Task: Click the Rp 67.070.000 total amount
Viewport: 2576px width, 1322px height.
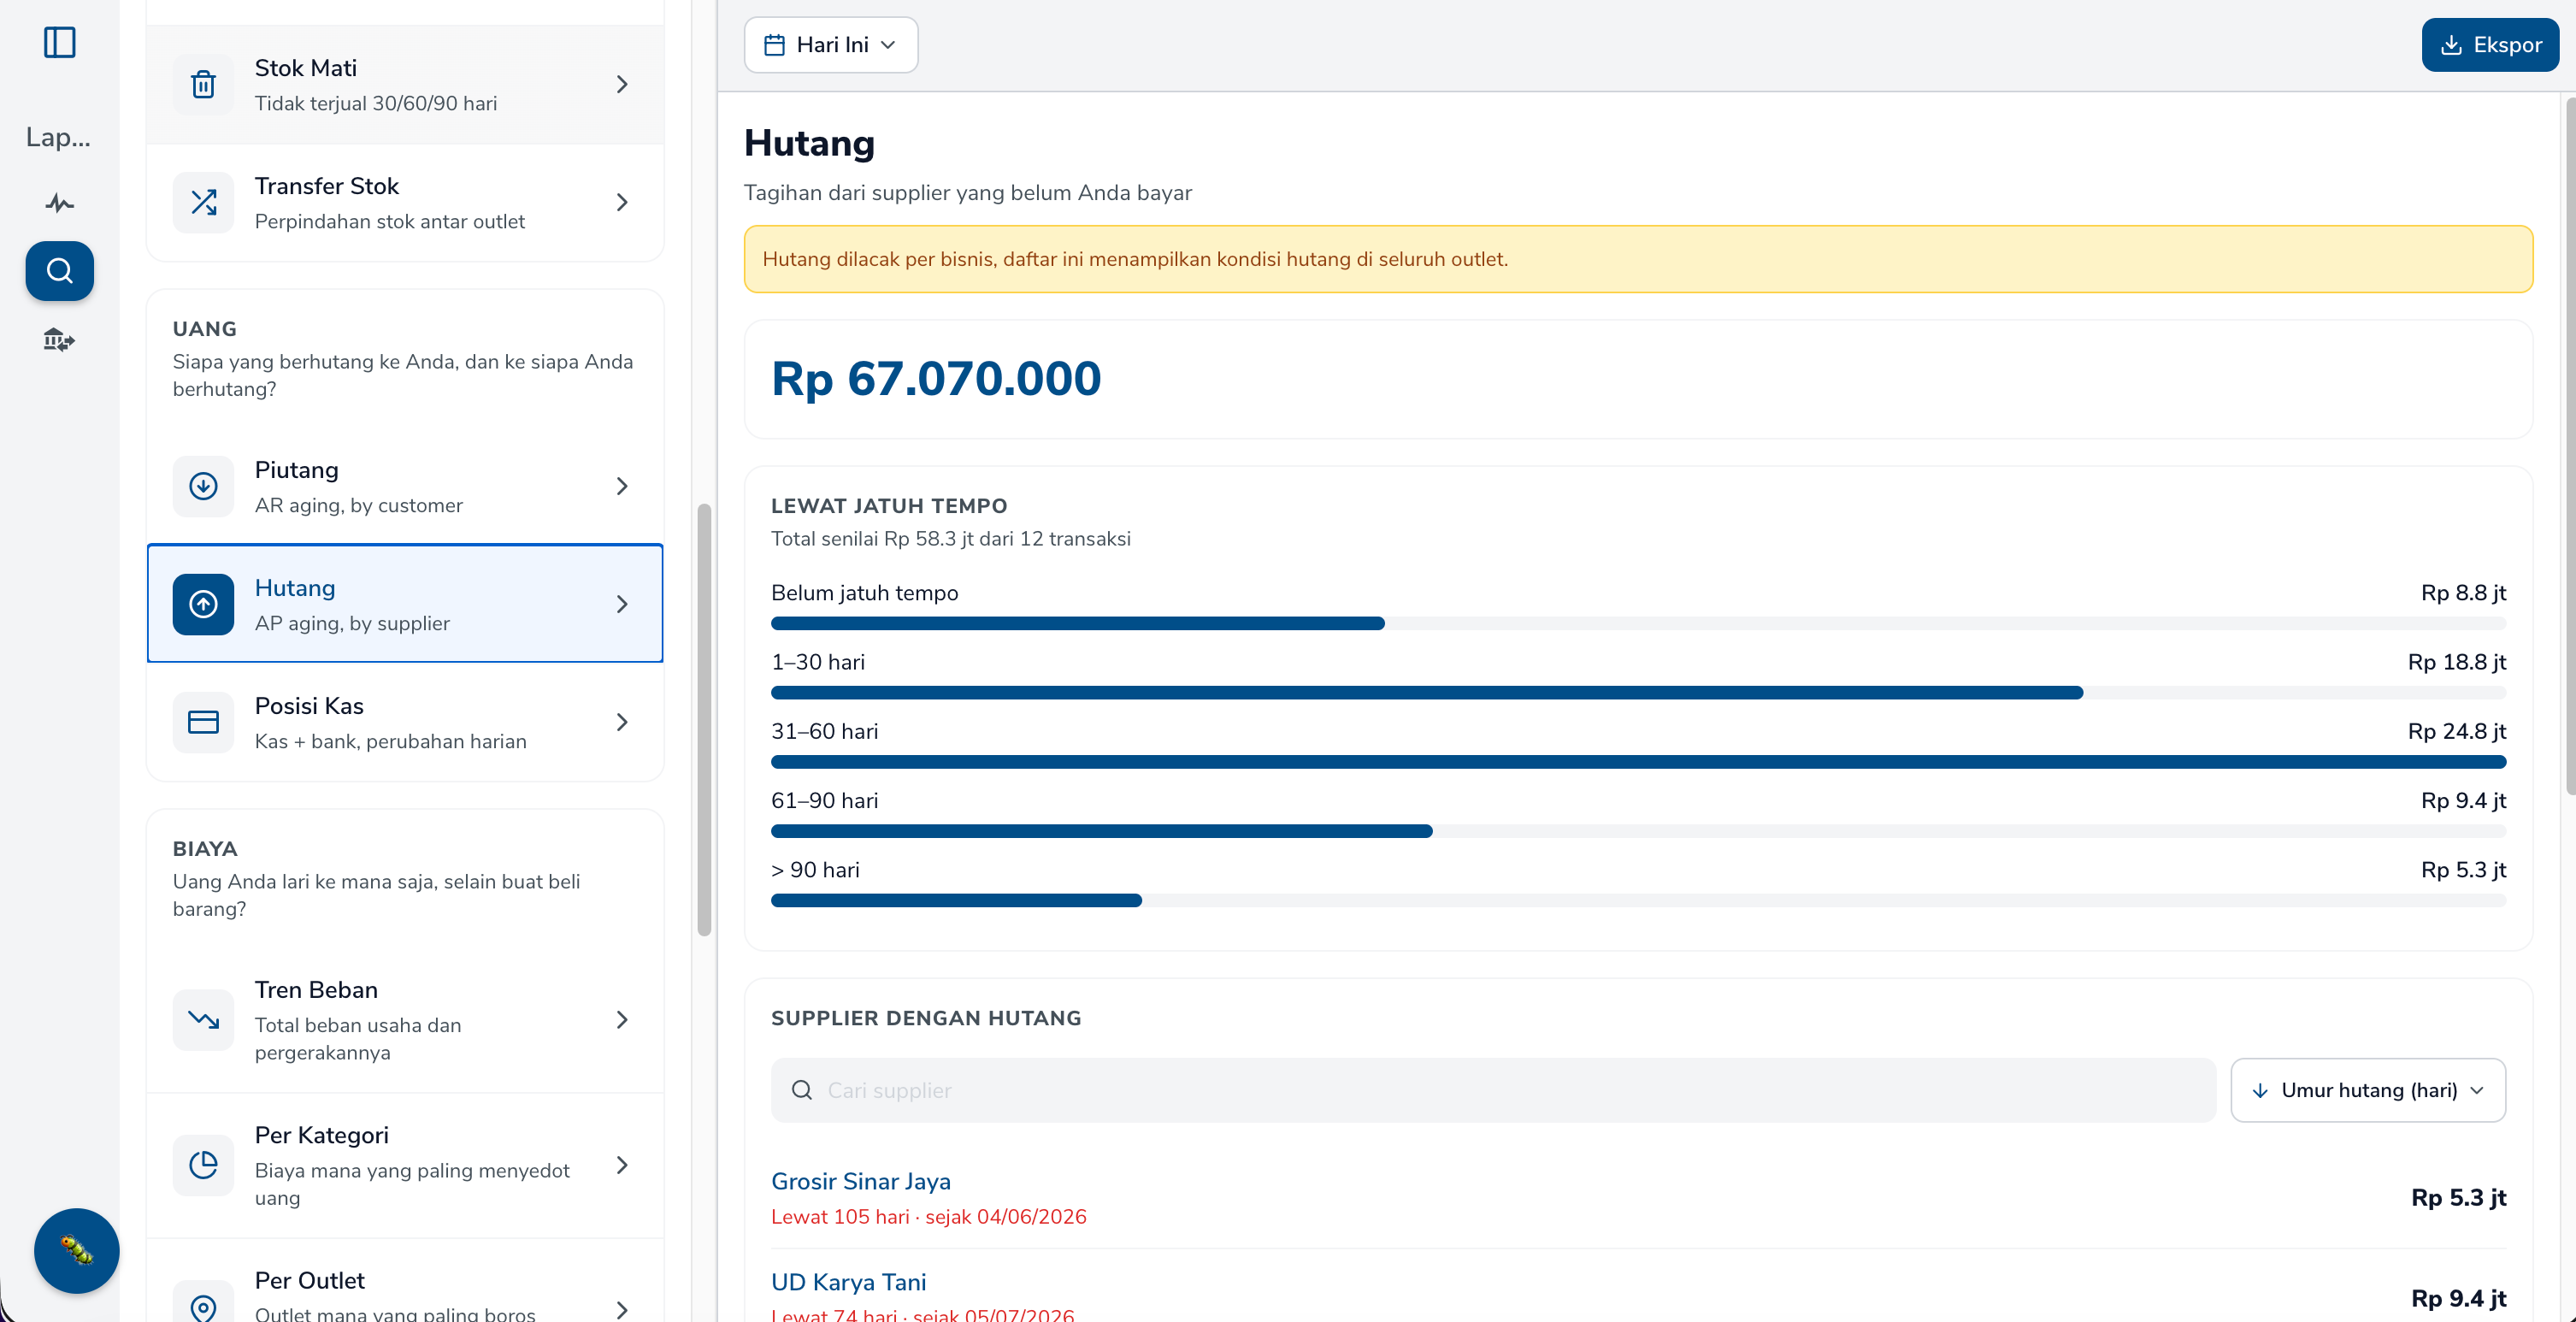Action: point(936,379)
